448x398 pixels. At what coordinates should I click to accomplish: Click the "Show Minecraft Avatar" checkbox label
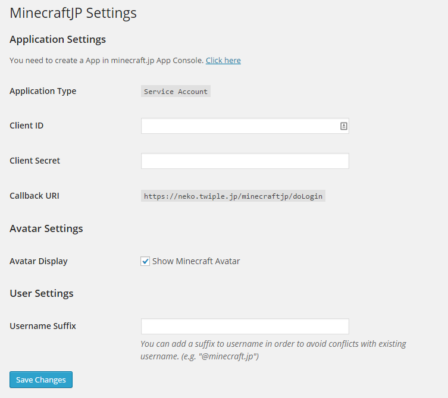point(196,261)
